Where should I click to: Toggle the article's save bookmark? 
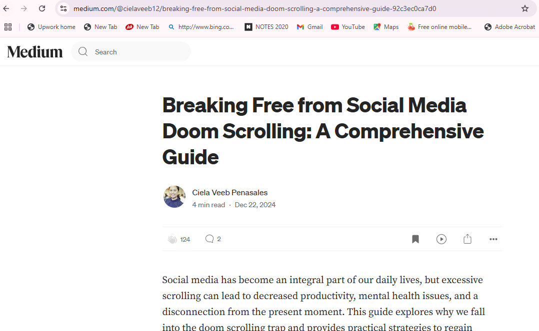point(415,239)
